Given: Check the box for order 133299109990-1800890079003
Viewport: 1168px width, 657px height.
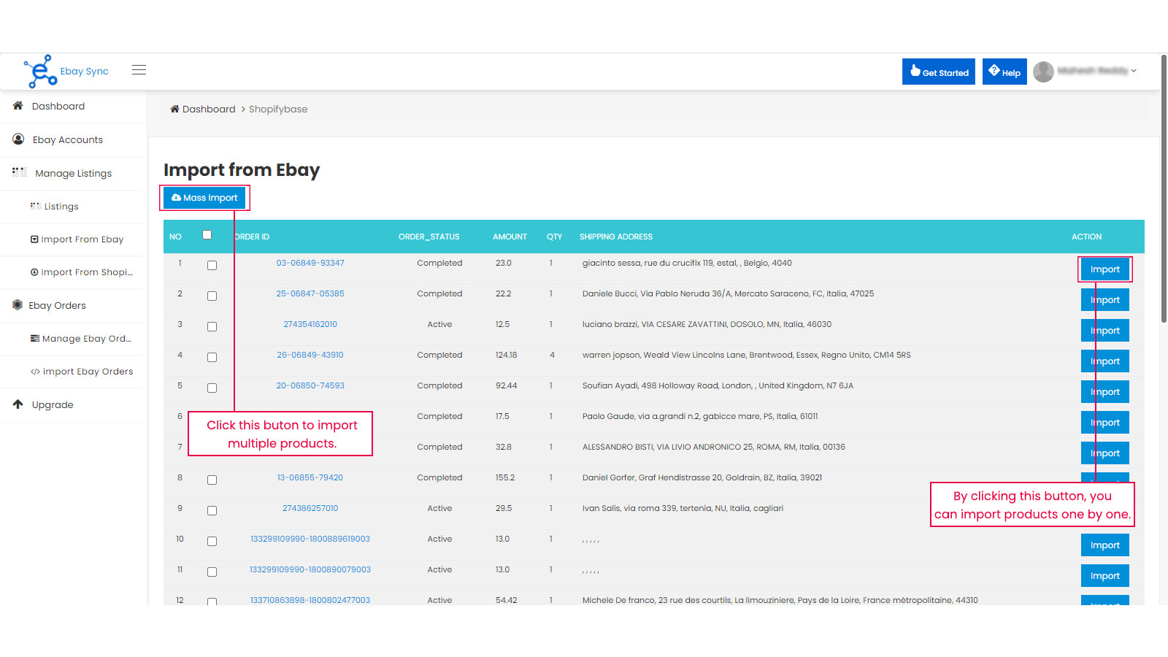Looking at the screenshot, I should [x=212, y=572].
